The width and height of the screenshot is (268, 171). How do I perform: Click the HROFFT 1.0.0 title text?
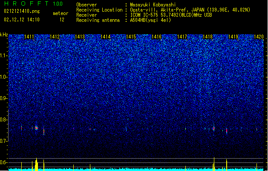click(33, 3)
